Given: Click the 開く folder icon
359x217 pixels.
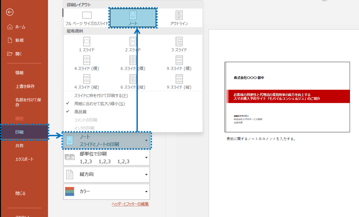Looking at the screenshot, I should [x=10, y=54].
